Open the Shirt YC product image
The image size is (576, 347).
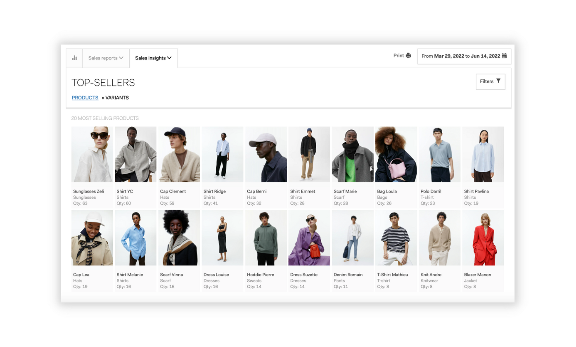pos(135,154)
